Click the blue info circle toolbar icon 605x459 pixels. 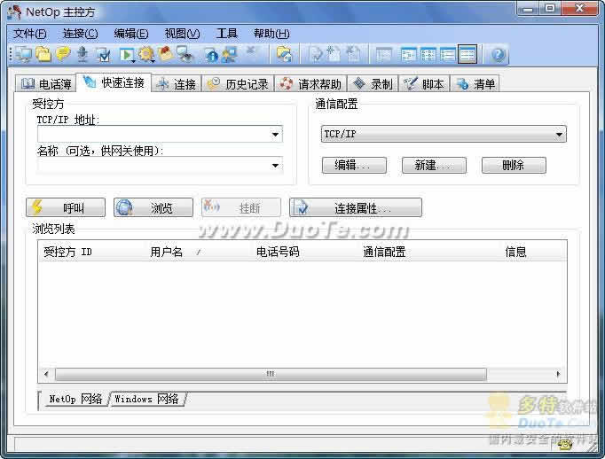[x=212, y=56]
